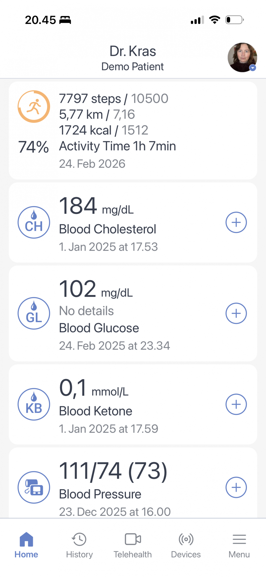Add a new Blood Cholesterol reading
This screenshot has height=577, width=266.
(236, 222)
